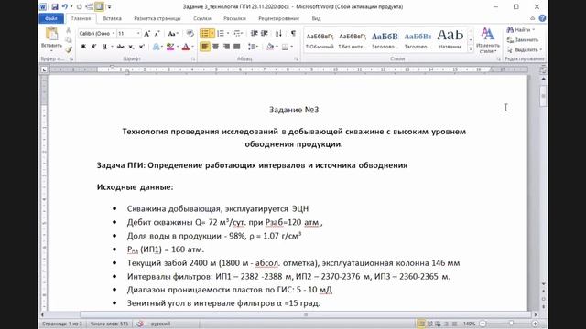
Task: Click the zoom slider handle
Action: click(x=511, y=324)
